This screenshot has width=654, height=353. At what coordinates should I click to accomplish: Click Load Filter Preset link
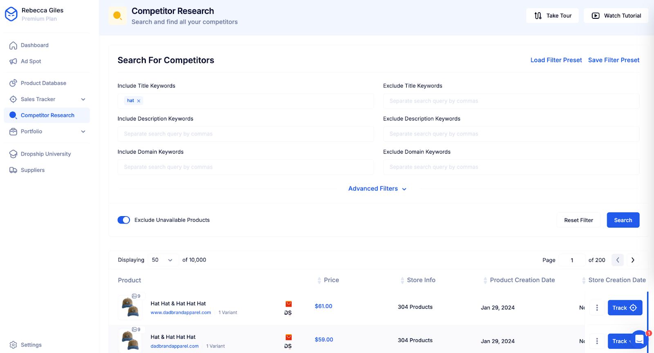point(556,60)
